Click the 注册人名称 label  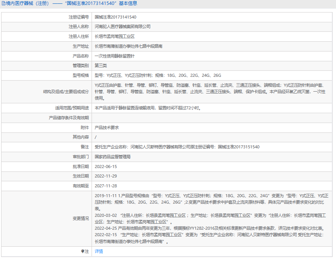pos(79,26)
